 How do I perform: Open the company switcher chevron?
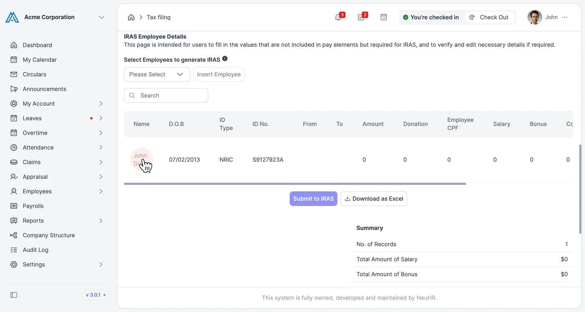tap(102, 17)
